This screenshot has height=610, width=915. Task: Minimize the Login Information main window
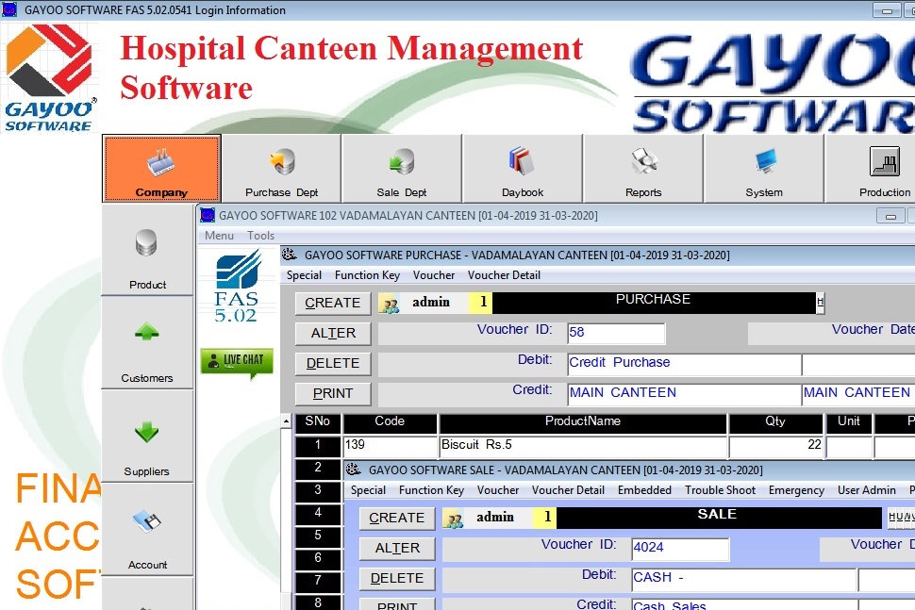click(887, 10)
